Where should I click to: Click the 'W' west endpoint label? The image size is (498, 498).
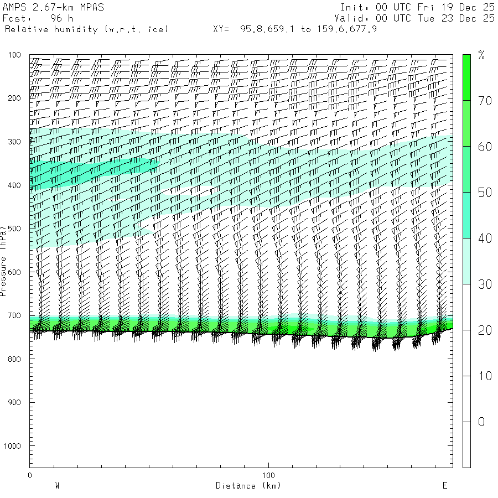[58, 486]
